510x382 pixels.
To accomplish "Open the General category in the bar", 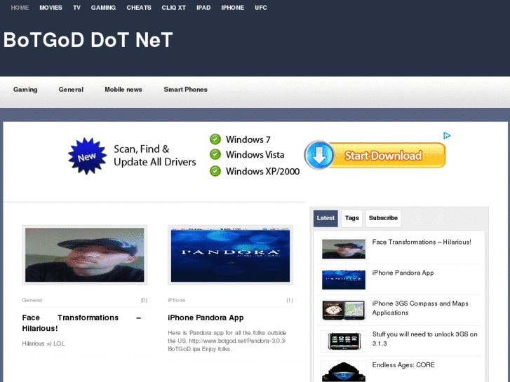I will pos(71,90).
